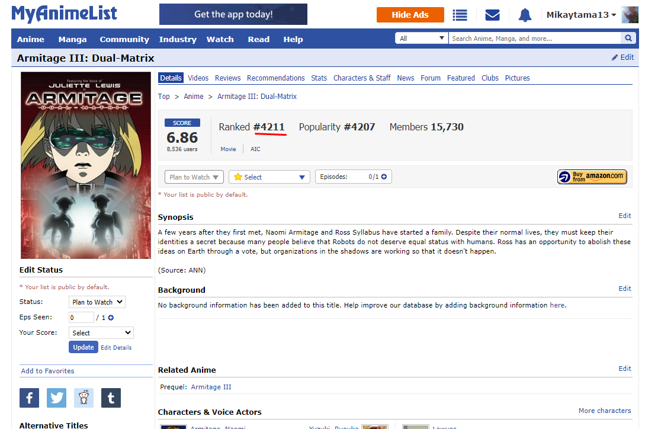This screenshot has height=429, width=658.
Task: Click the Update button
Action: pyautogui.click(x=84, y=347)
